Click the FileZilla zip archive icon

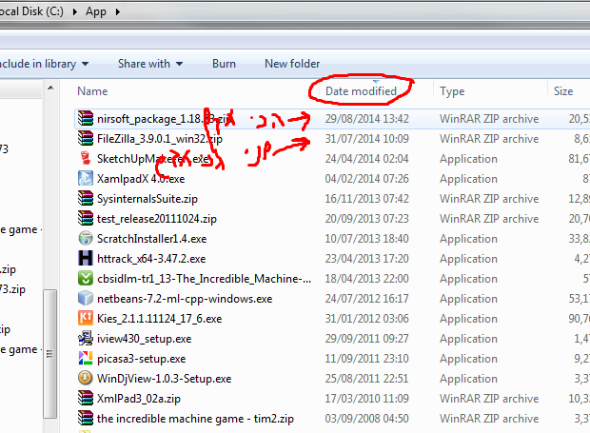tap(86, 138)
